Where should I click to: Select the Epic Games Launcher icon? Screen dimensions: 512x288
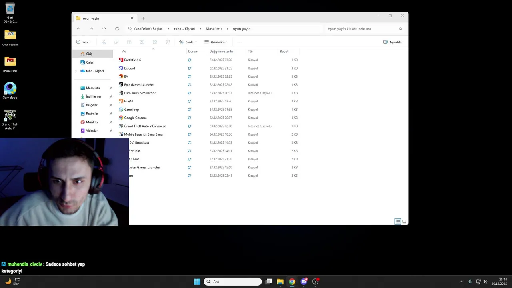coord(121,85)
